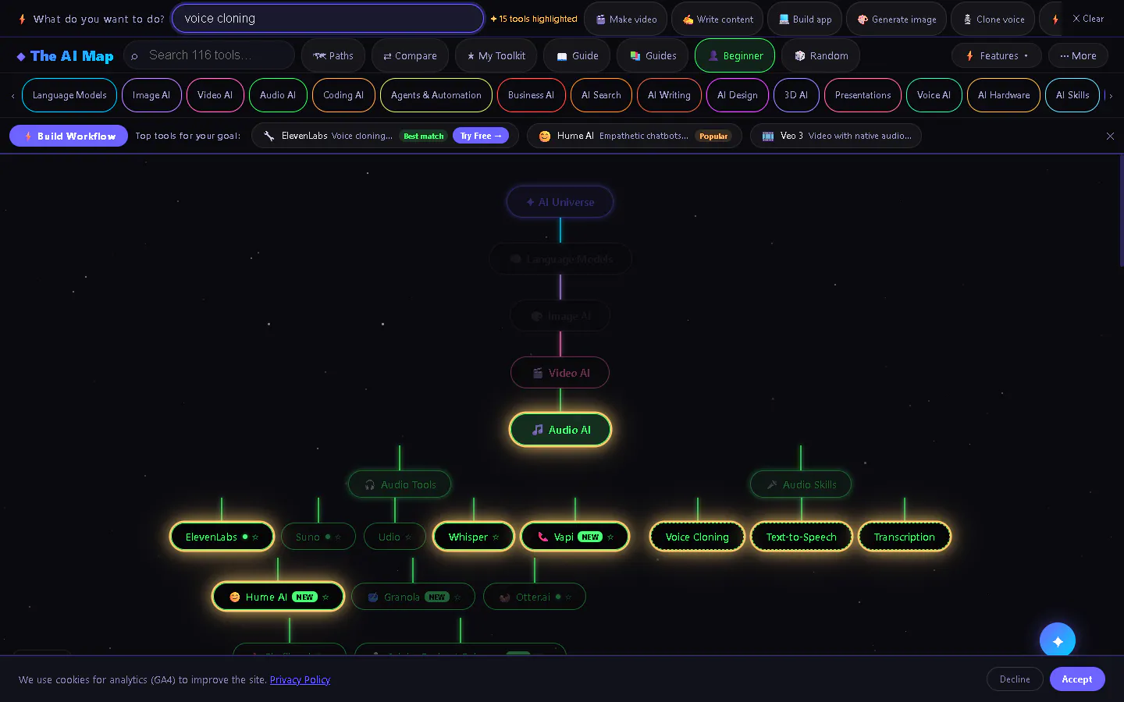Open the Privacy Policy link
The image size is (1124, 702).
(x=300, y=680)
